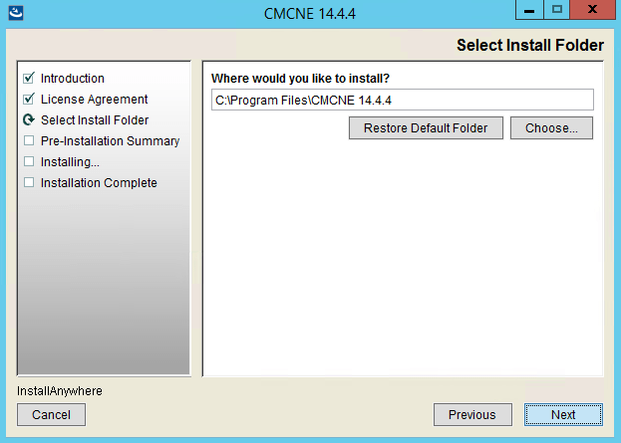Select the Introduction step label
This screenshot has width=621, height=443.
73,79
